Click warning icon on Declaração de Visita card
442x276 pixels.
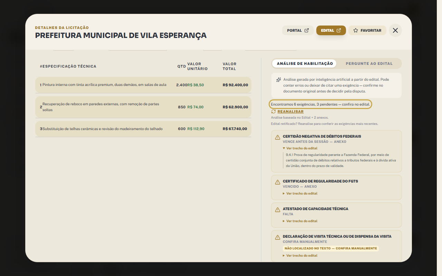pos(277,237)
